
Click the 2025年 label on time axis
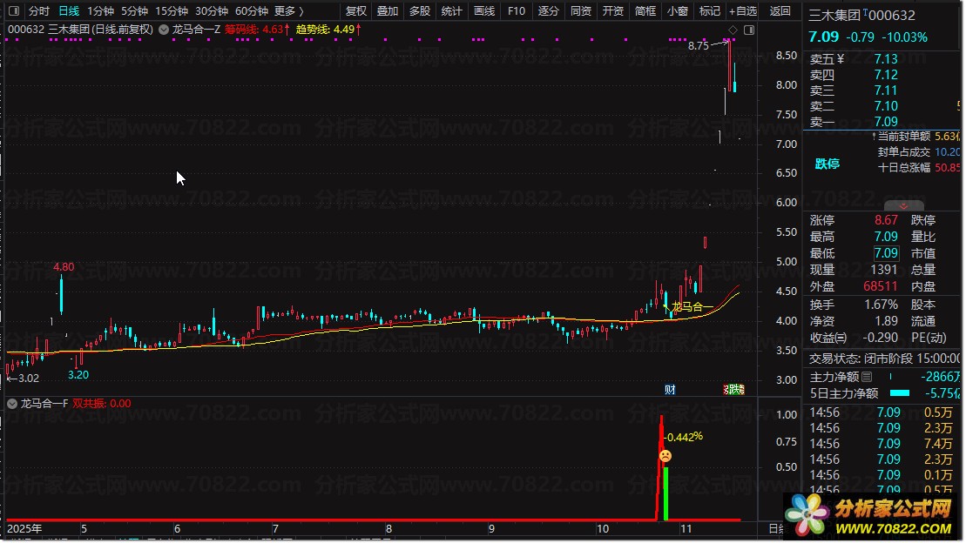click(x=24, y=529)
